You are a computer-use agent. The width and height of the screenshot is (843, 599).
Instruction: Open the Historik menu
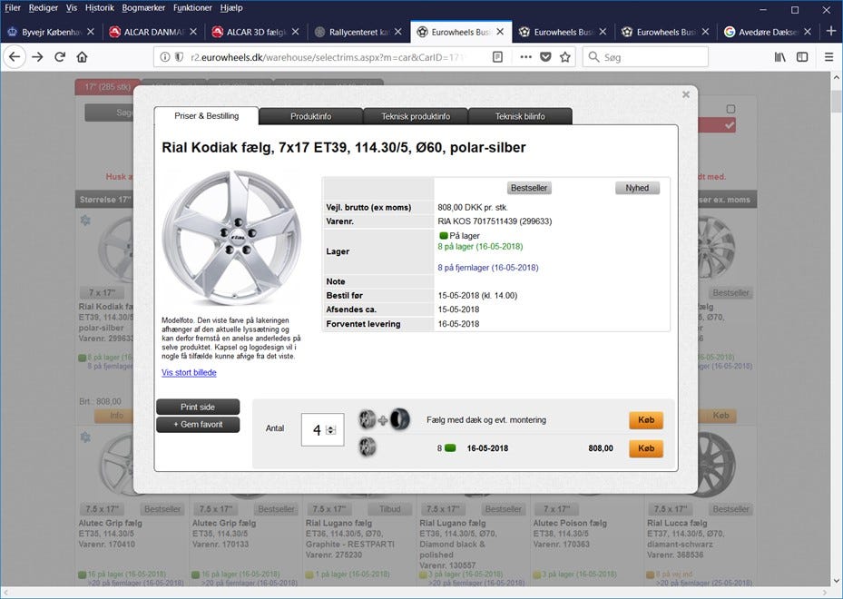(x=100, y=7)
